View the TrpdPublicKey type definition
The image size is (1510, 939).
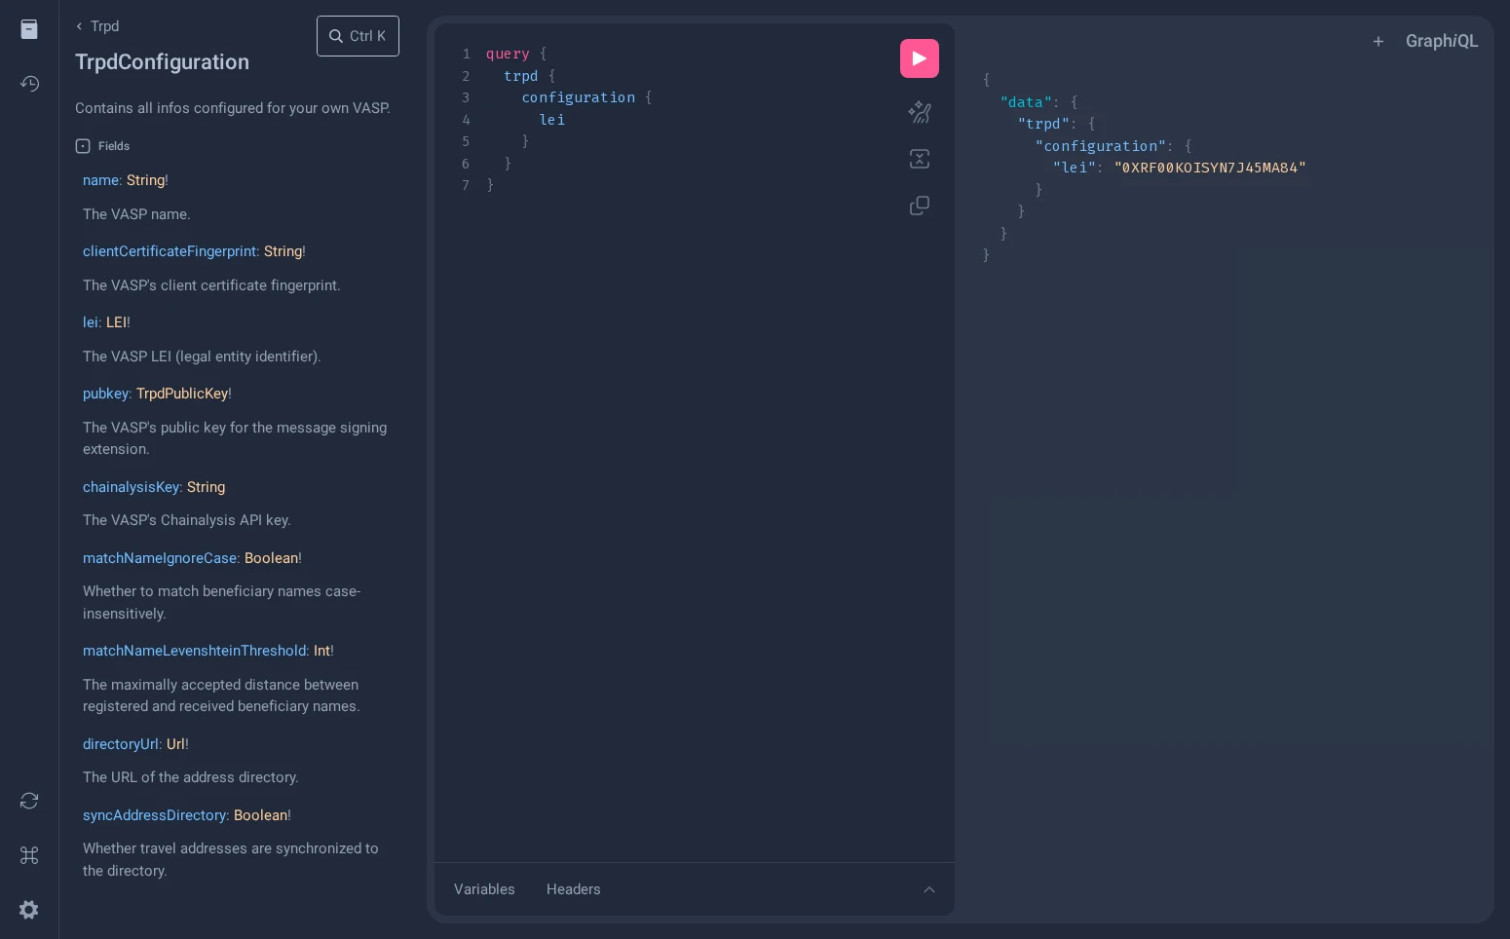tap(182, 394)
